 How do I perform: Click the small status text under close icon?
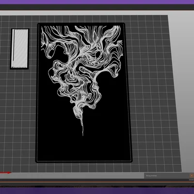pyautogui.click(x=192, y=179)
